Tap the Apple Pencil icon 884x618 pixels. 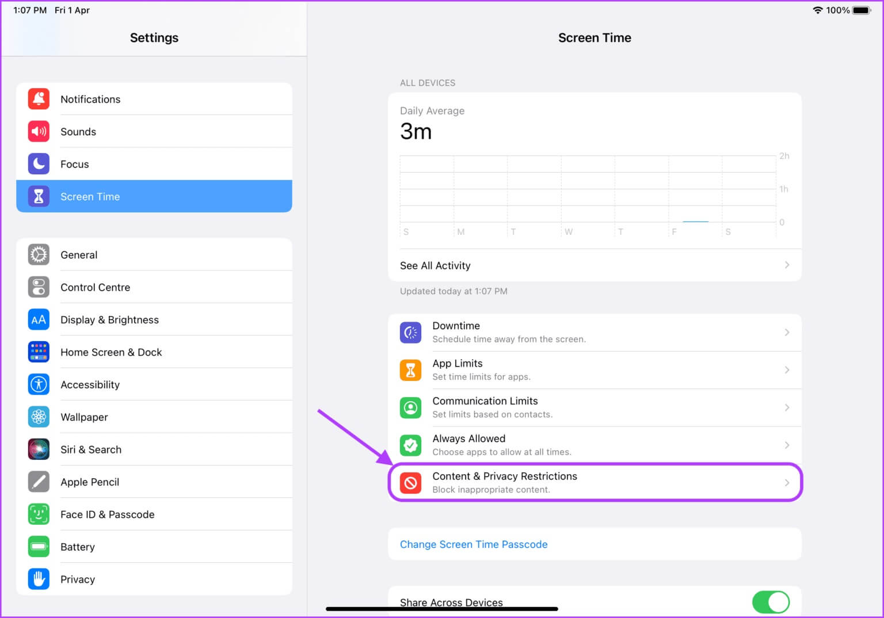pos(39,482)
